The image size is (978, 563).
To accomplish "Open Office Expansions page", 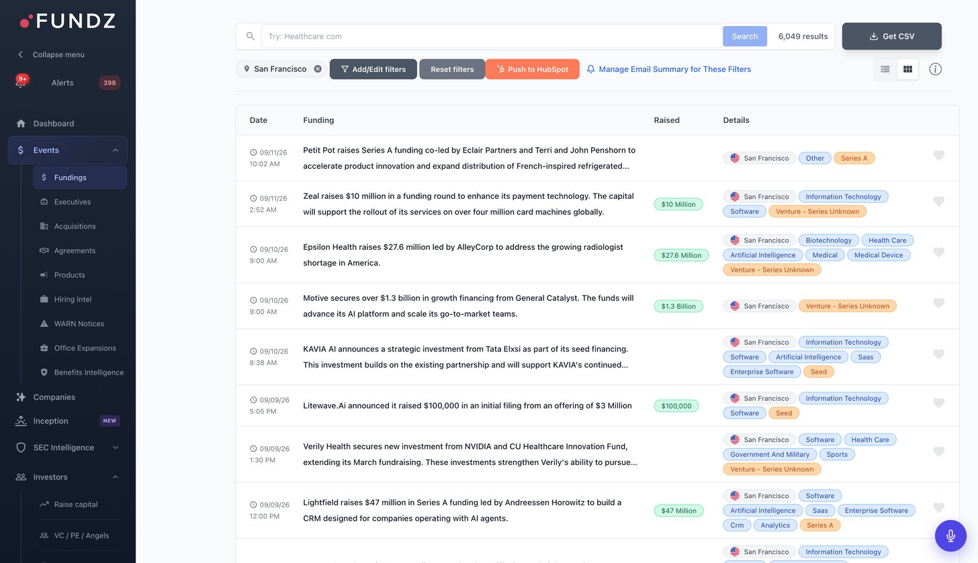I will pyautogui.click(x=79, y=348).
